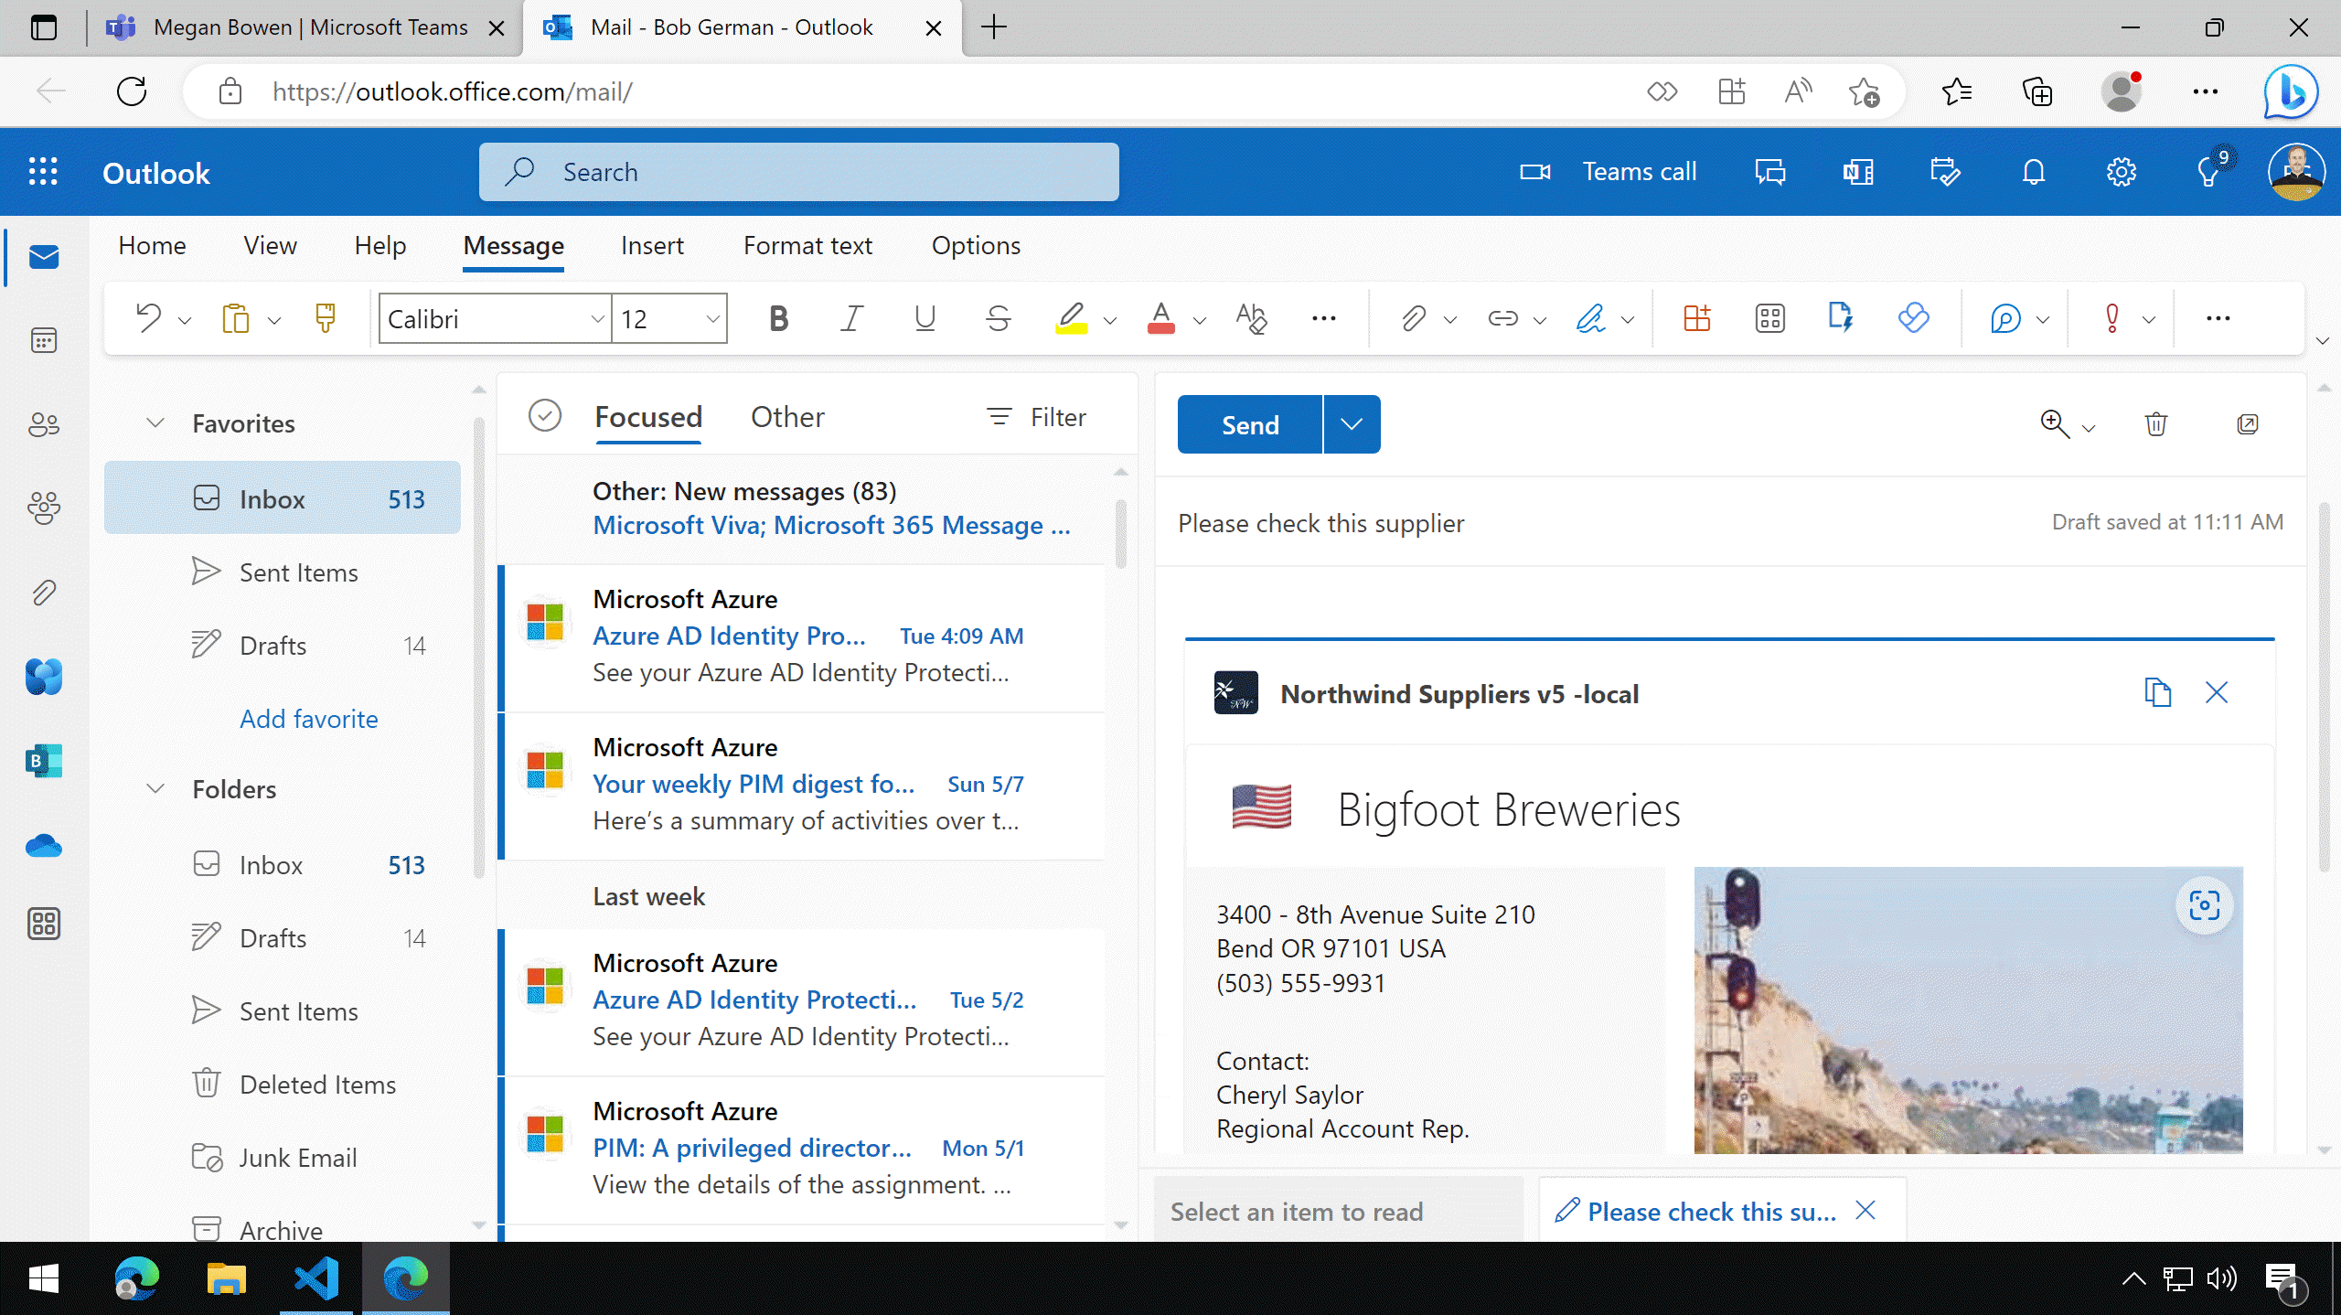
Task: Click the Attach file paperclip
Action: (x=1413, y=318)
